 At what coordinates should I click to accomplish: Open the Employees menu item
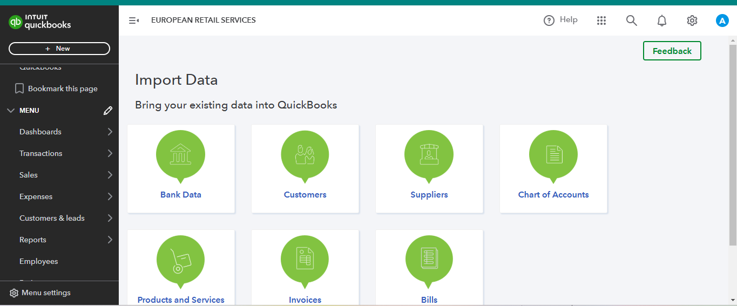[x=39, y=261]
